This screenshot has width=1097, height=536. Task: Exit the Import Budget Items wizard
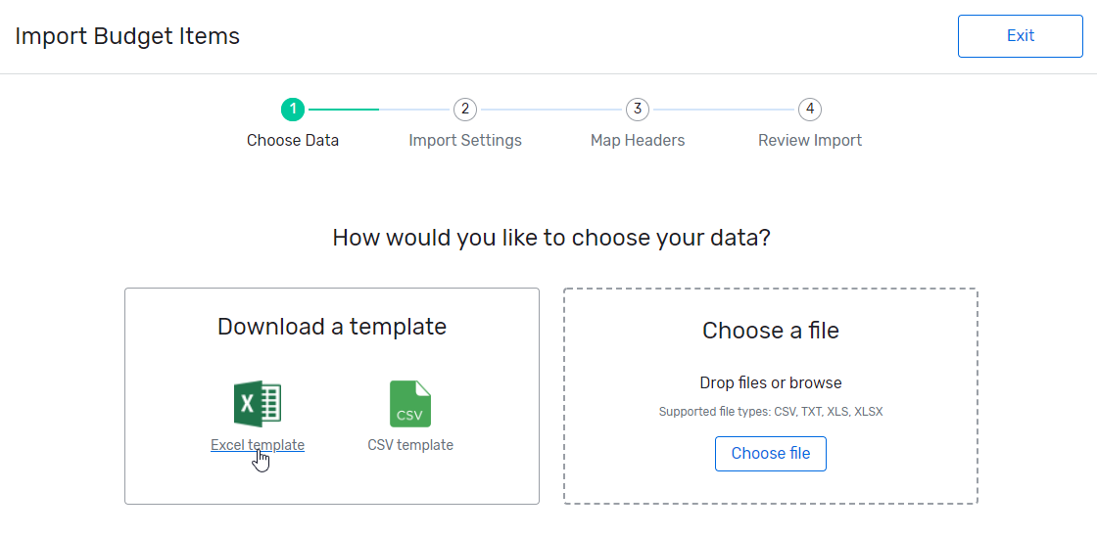pos(1020,36)
